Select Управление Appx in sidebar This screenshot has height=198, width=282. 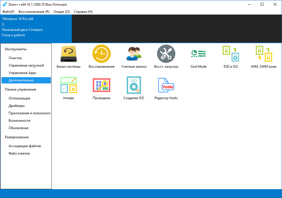tap(26, 73)
